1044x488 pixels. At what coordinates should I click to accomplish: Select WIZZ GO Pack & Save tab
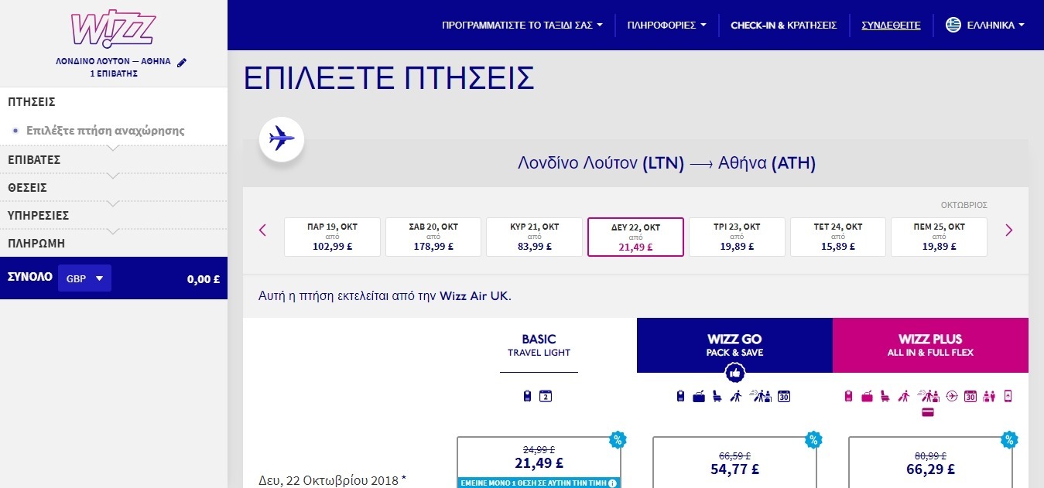(734, 345)
